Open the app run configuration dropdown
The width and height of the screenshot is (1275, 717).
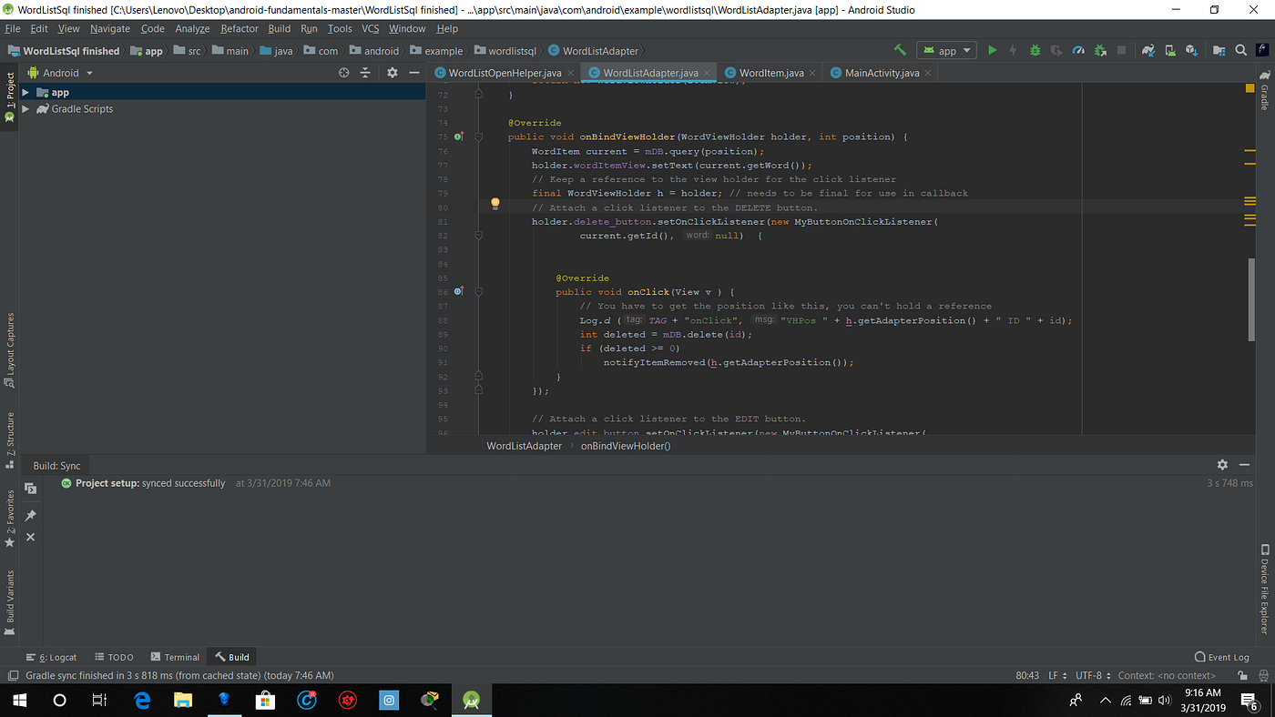coord(946,50)
